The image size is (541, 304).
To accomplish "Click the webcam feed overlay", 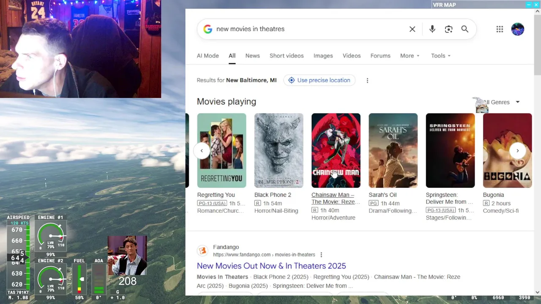I will pos(80,49).
